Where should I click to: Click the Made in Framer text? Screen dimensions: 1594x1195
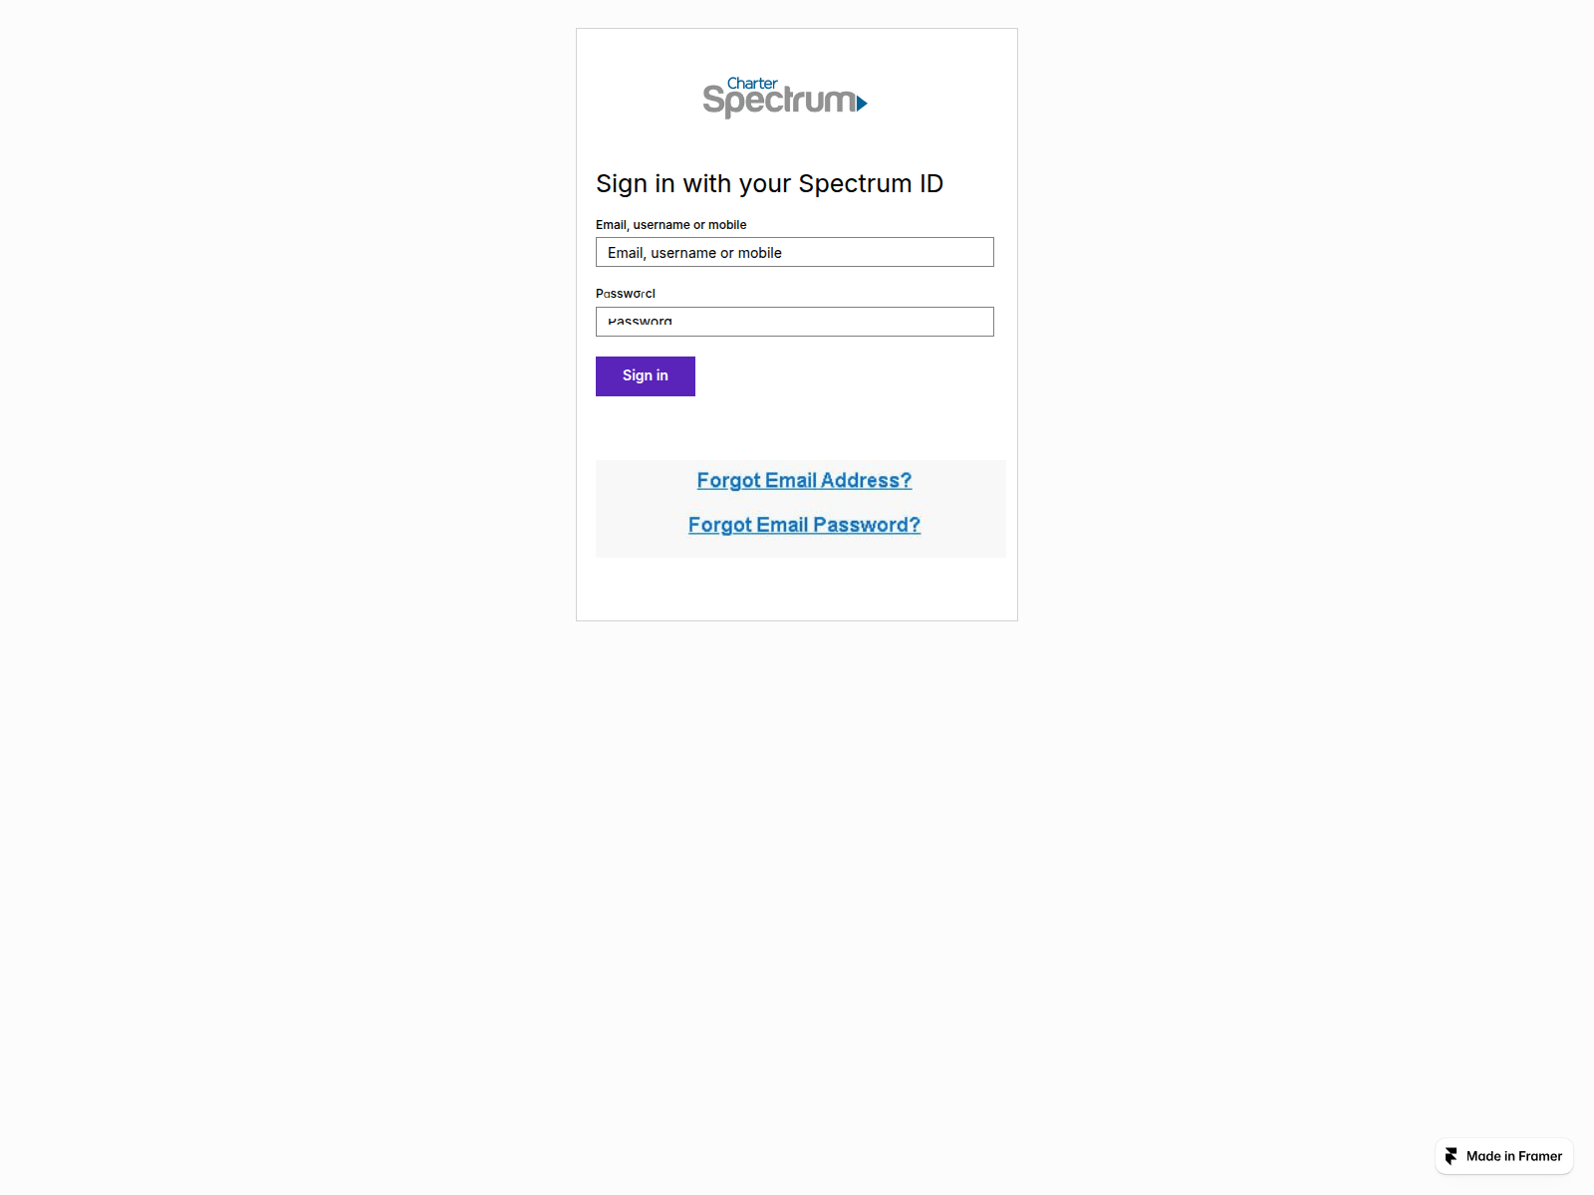1514,1156
